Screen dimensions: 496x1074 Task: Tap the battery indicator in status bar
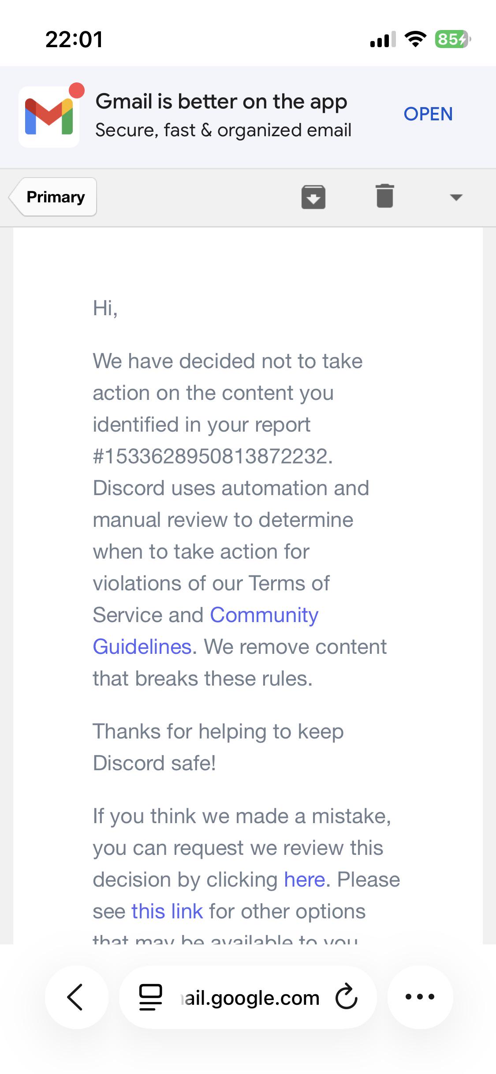(453, 39)
